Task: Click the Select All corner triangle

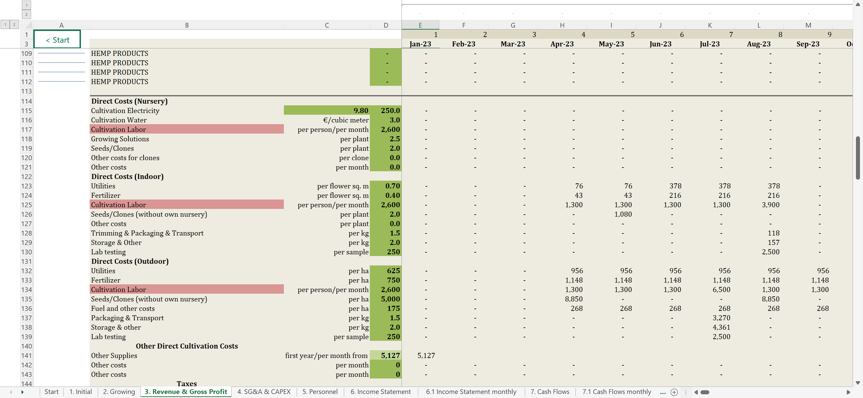Action: pyautogui.click(x=28, y=25)
